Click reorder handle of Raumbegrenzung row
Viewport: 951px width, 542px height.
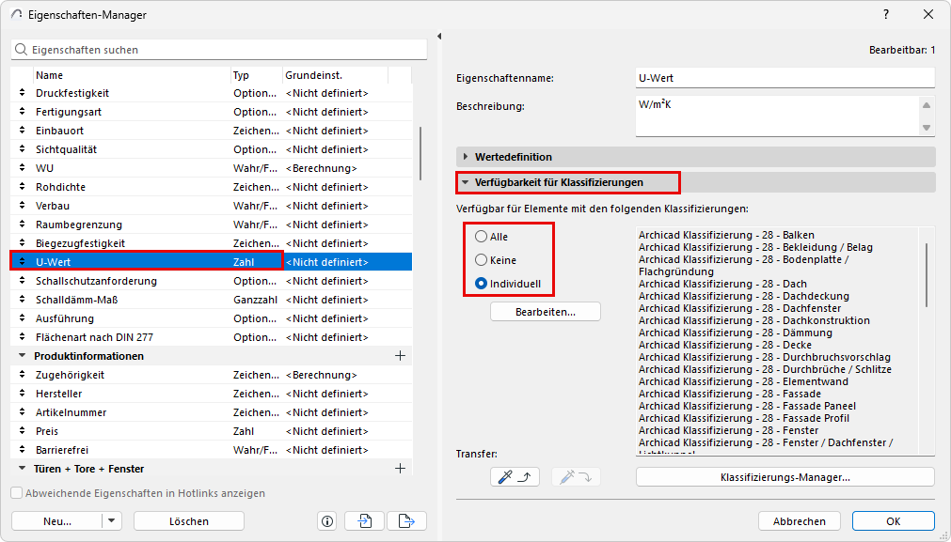(23, 225)
